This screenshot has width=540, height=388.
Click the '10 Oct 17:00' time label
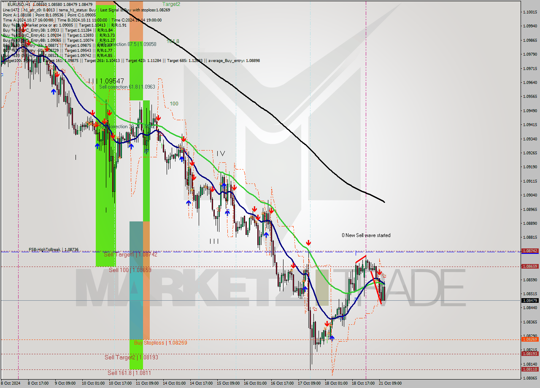click(x=120, y=383)
